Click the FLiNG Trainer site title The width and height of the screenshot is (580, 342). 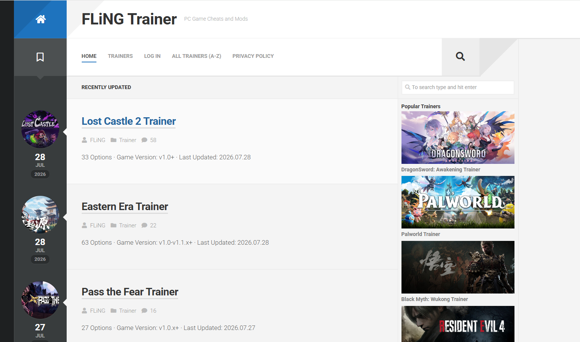(129, 19)
